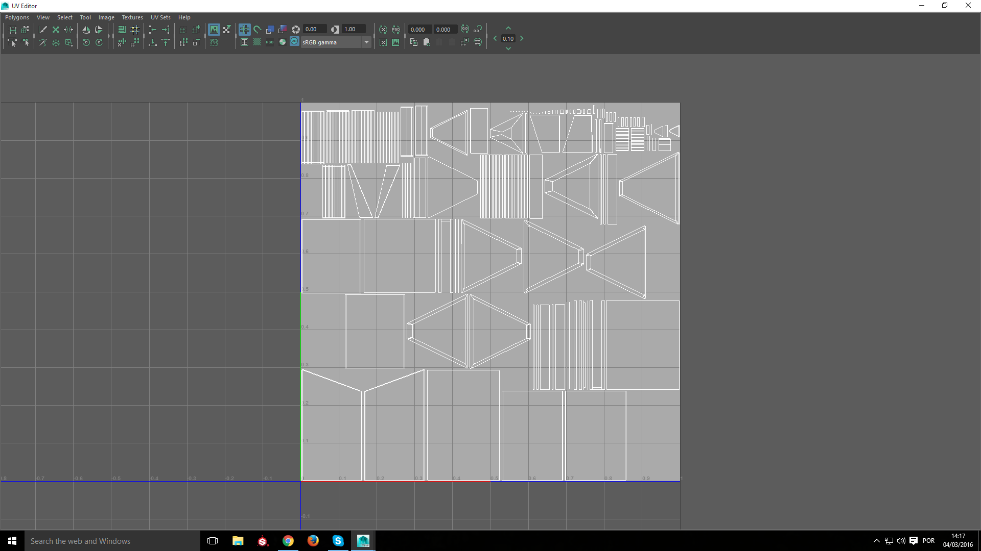Toggle color management ON button

[295, 42]
